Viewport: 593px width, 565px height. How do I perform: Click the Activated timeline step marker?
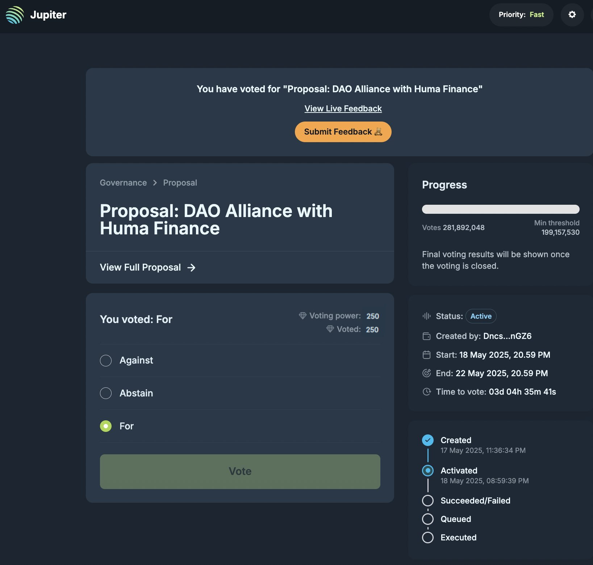[428, 471]
